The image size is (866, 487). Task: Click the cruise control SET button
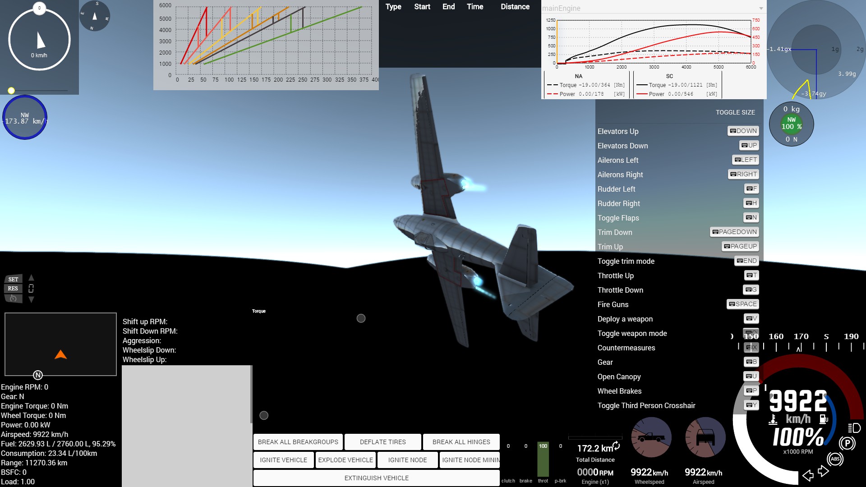click(13, 280)
